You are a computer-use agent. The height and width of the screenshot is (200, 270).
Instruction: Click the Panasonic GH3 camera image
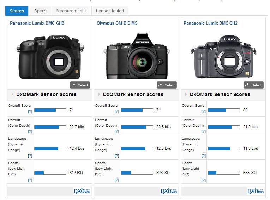(x=49, y=56)
